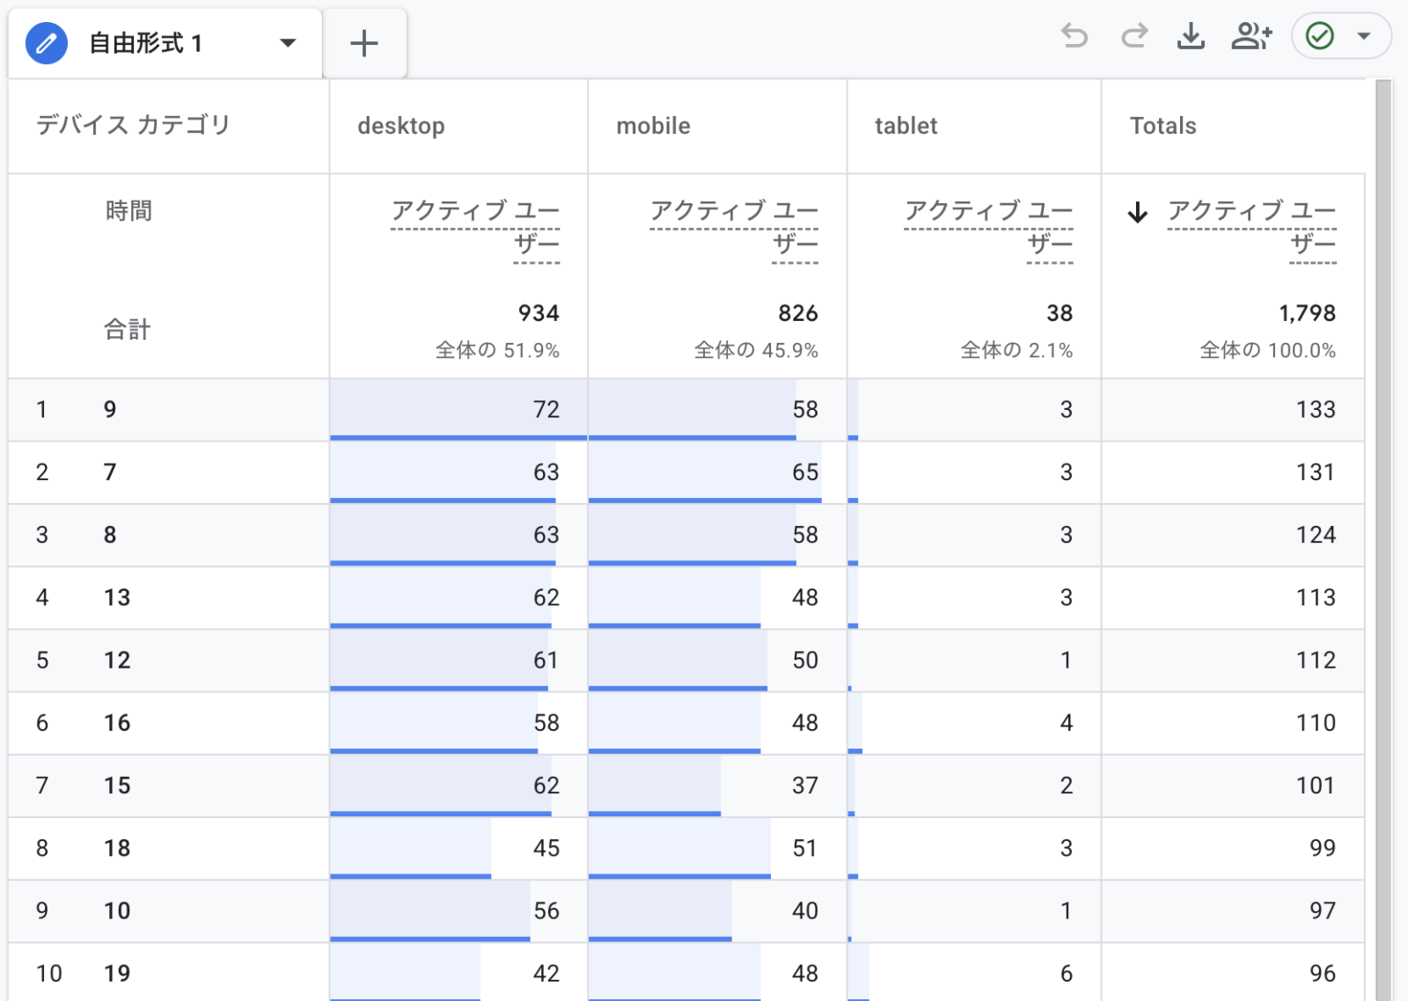The width and height of the screenshot is (1408, 1001).
Task: Select Totals cell 97
Action: (1233, 910)
